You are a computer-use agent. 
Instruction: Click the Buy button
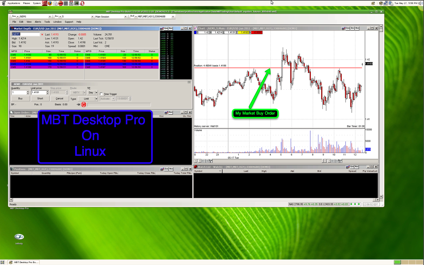20,99
